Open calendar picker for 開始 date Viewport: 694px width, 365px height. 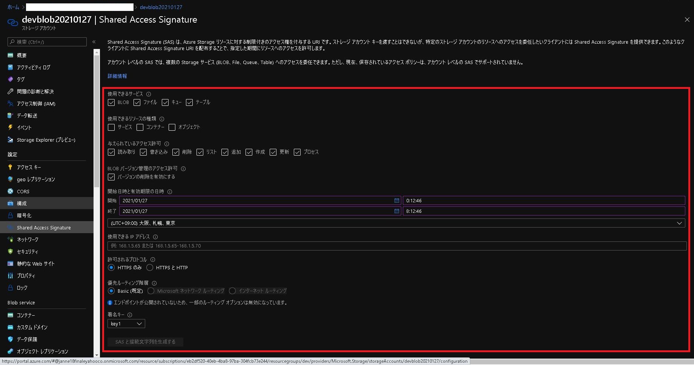(396, 201)
